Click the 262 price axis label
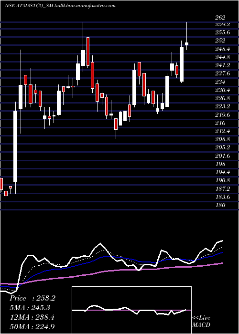 pos(220,18)
